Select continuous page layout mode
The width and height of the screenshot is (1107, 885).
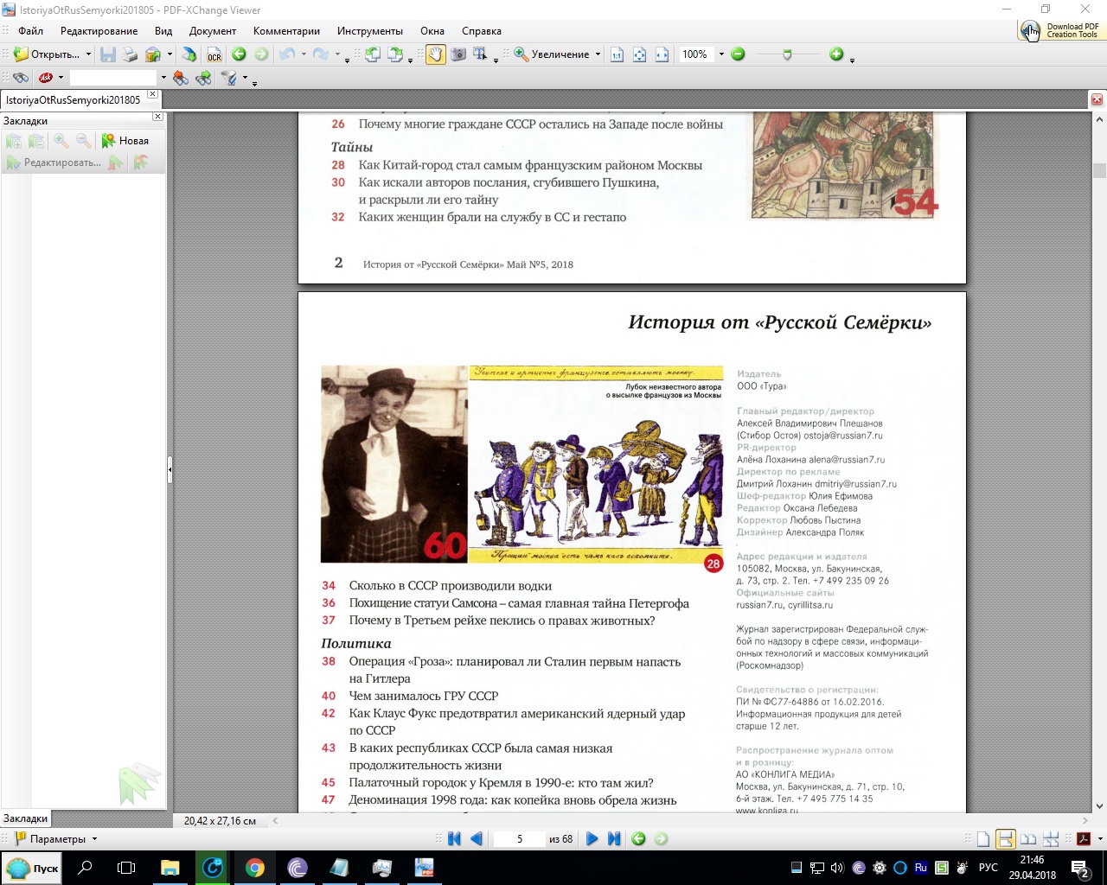1005,839
